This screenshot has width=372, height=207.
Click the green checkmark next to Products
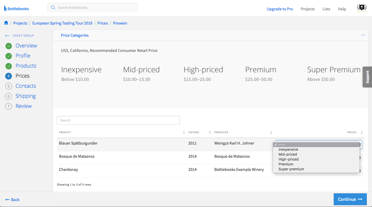coord(9,66)
